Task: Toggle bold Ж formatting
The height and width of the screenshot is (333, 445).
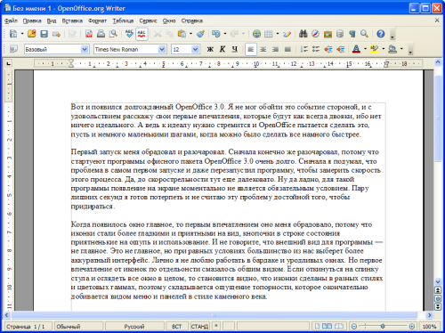Action: click(x=210, y=49)
